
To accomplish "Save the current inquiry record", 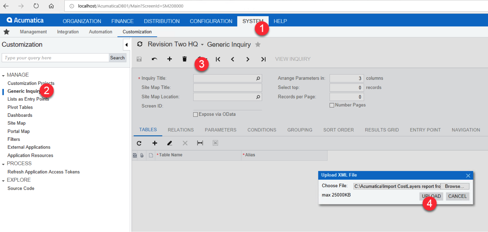I will (139, 59).
